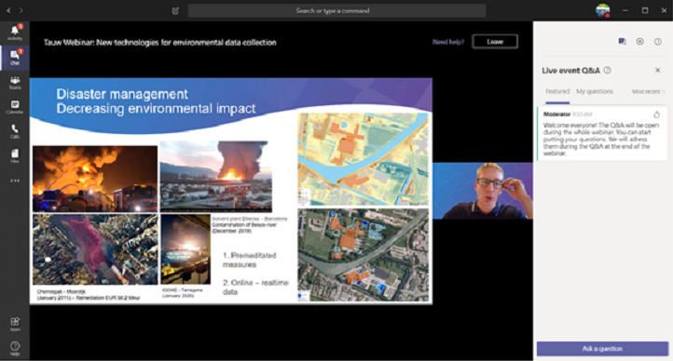Click the Leave button

495,42
